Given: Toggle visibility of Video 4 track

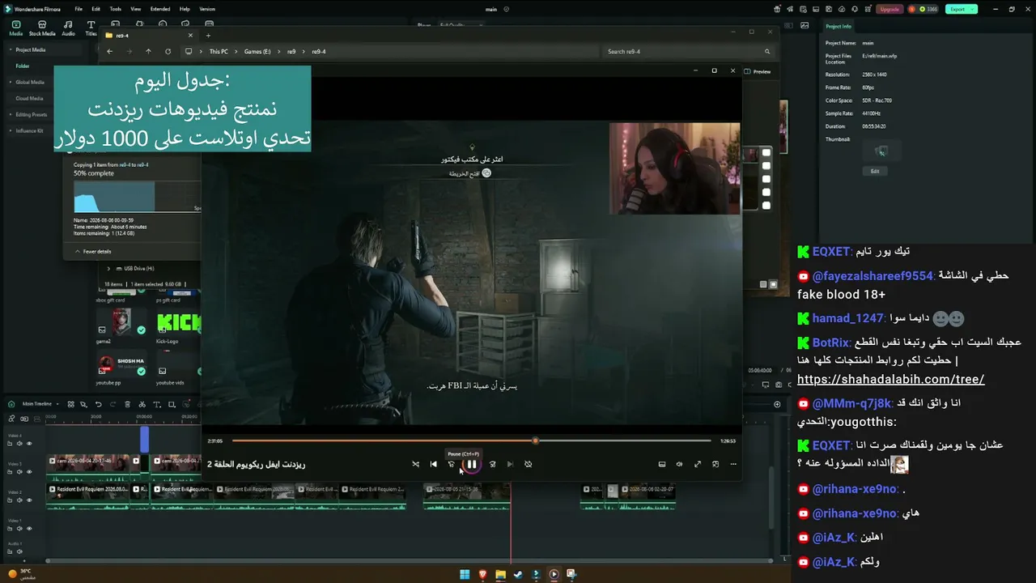Looking at the screenshot, I should click(29, 444).
